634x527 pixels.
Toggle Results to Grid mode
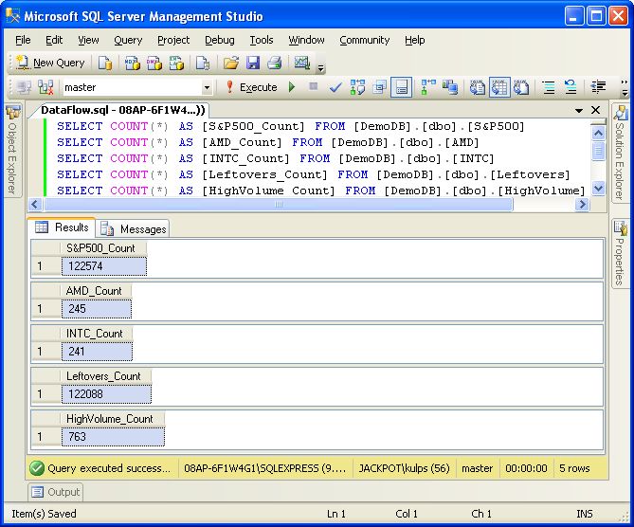[x=498, y=87]
